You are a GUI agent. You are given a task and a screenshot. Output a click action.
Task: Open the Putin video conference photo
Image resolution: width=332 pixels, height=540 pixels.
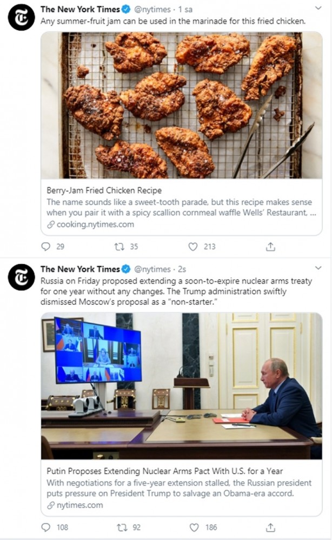pyautogui.click(x=182, y=386)
